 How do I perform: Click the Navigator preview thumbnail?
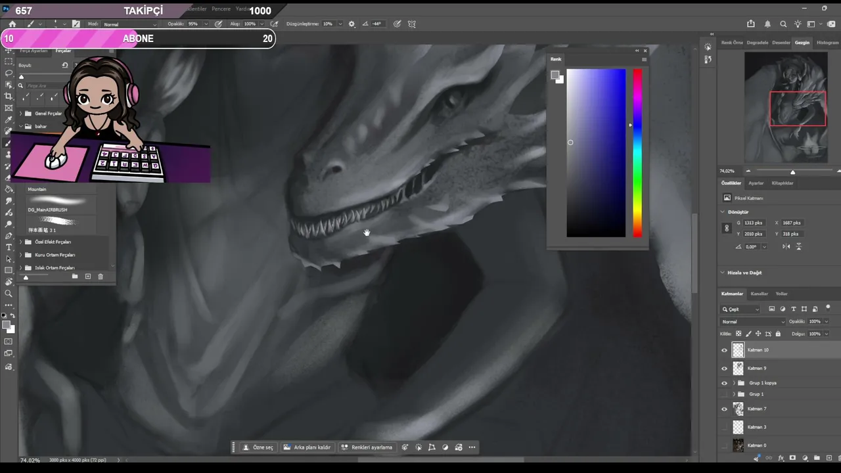786,107
